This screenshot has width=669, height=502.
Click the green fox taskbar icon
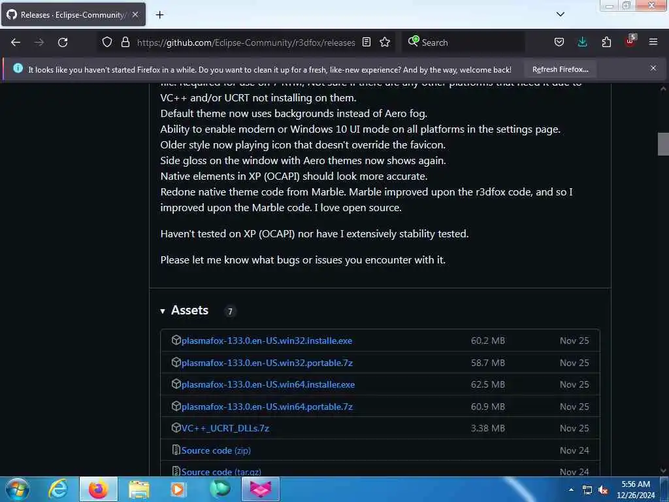coord(220,489)
